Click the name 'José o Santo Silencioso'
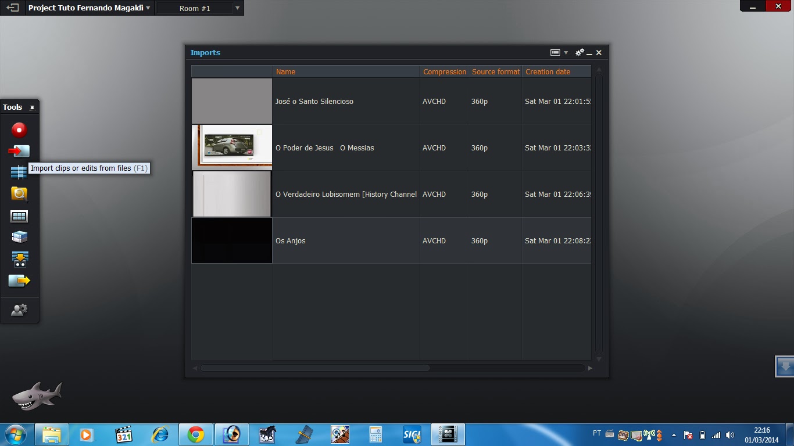Screen dimensions: 794x446 coord(314,102)
